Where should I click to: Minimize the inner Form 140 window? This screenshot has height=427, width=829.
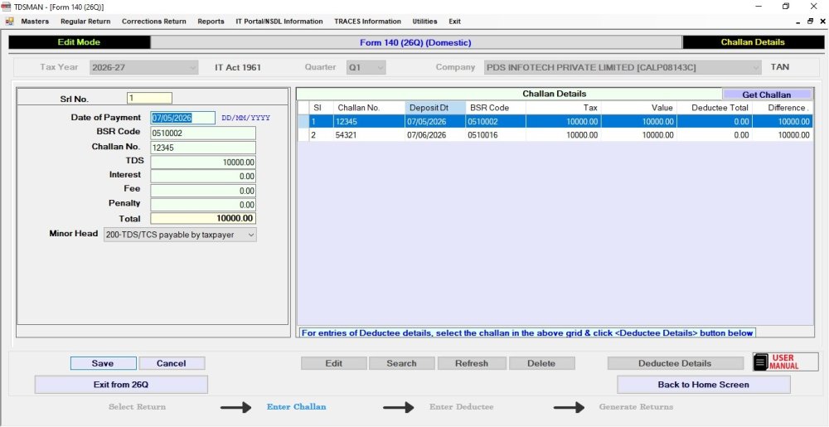798,22
